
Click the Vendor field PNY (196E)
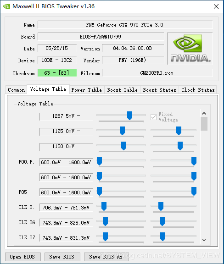point(133,60)
